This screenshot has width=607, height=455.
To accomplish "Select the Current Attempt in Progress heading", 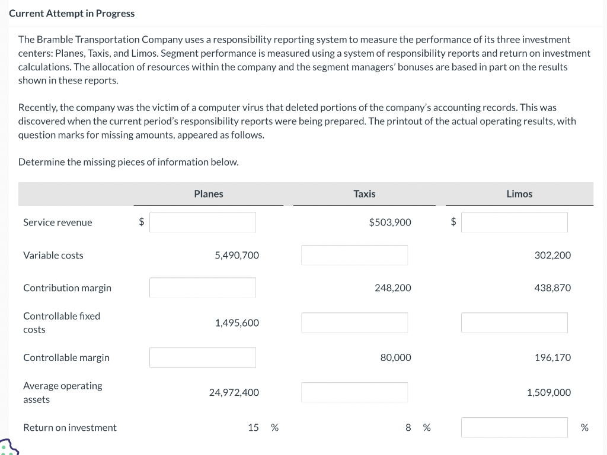I will [x=72, y=13].
